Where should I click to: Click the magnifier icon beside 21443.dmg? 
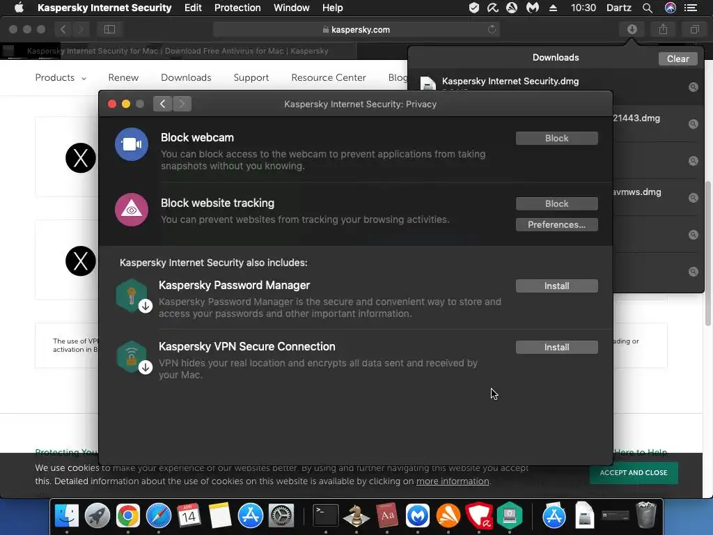(x=693, y=124)
